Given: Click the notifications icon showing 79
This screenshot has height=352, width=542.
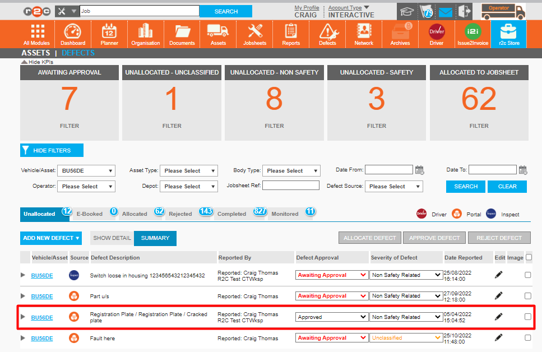Looking at the screenshot, I should pyautogui.click(x=425, y=11).
